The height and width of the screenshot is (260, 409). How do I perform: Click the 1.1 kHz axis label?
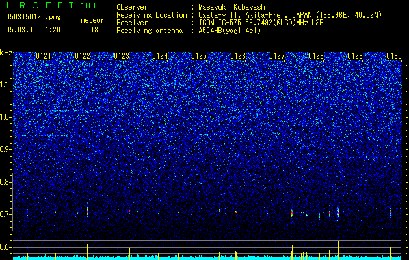(5, 84)
